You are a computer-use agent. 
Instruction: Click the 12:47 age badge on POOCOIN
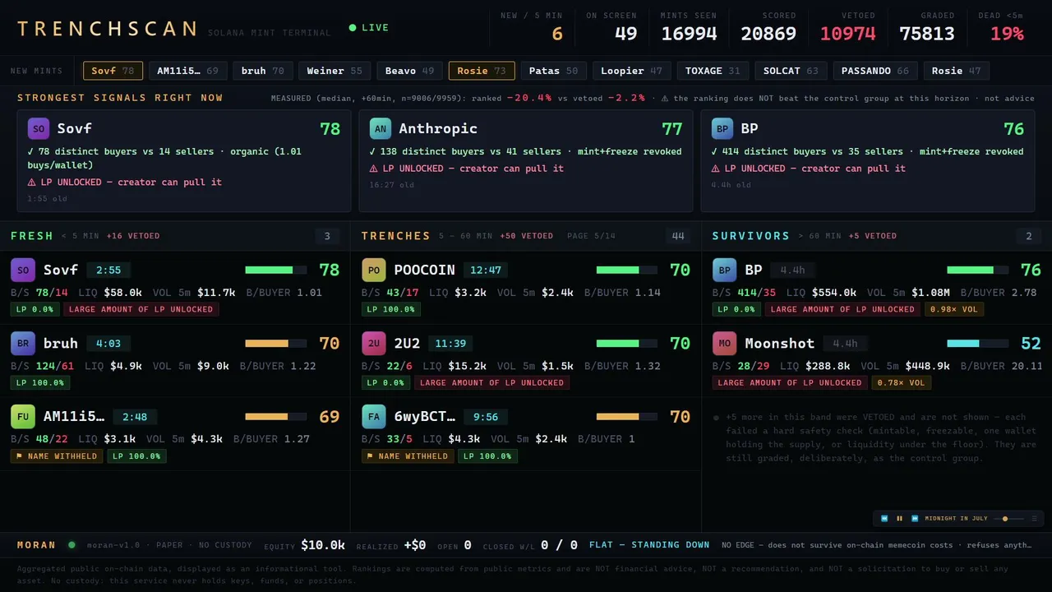pyautogui.click(x=486, y=270)
